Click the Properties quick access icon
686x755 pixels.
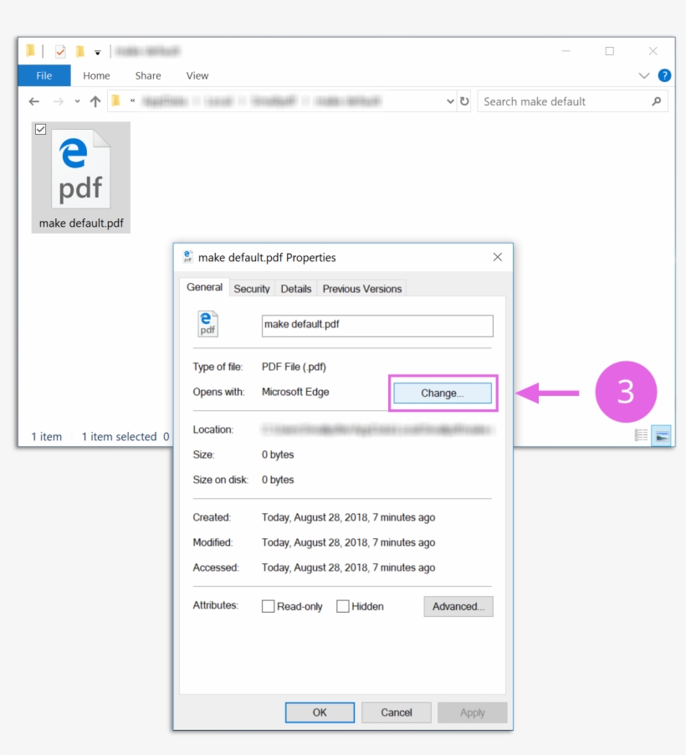(60, 52)
